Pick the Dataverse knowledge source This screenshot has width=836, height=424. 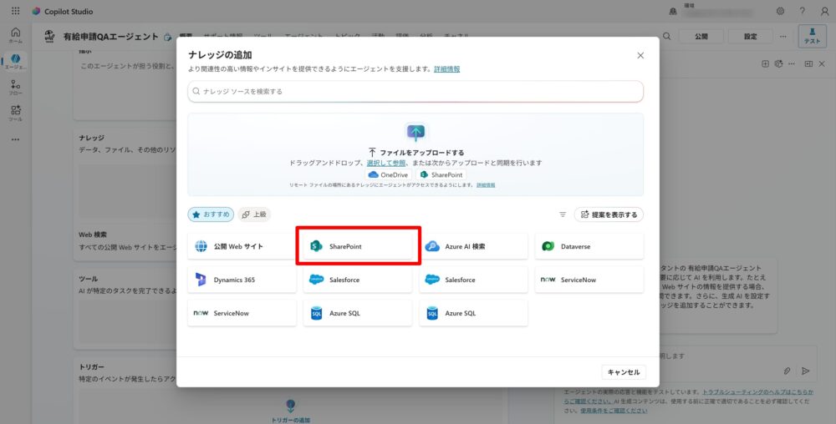pos(589,246)
